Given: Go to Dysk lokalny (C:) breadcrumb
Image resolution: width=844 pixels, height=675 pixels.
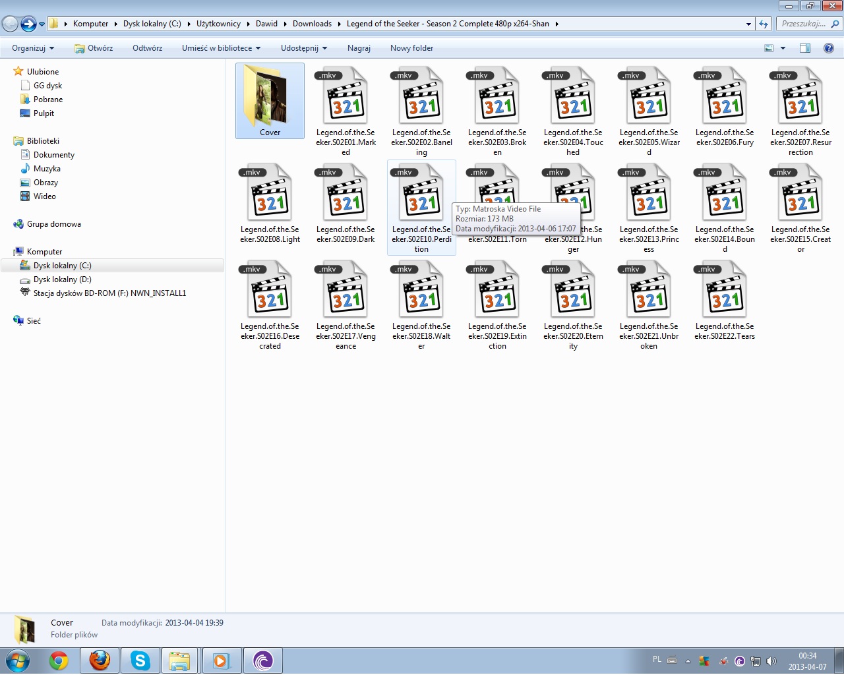Looking at the screenshot, I should click(x=152, y=24).
